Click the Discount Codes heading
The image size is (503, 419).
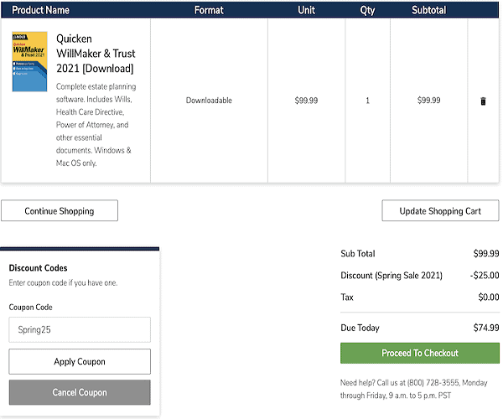tap(39, 267)
